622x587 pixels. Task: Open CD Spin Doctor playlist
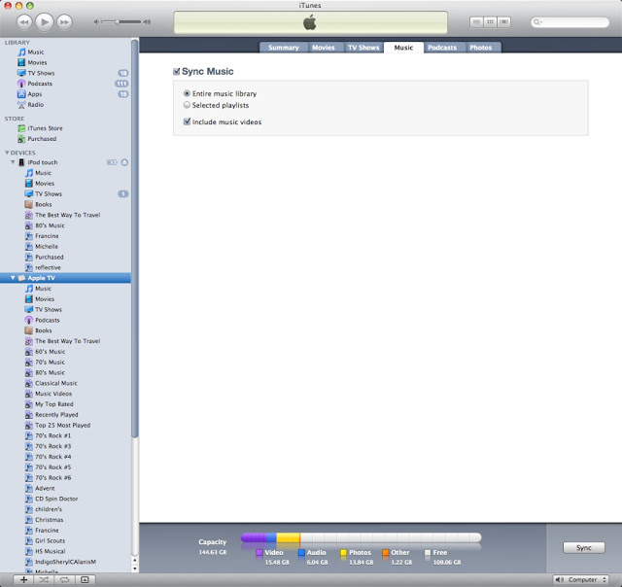click(56, 499)
